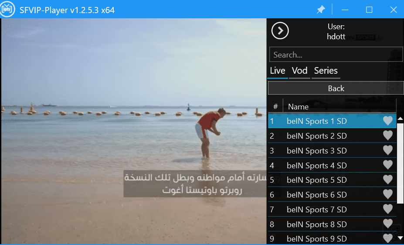Play beIN Sports 8 SD channel
404x245 pixels.
click(x=332, y=224)
